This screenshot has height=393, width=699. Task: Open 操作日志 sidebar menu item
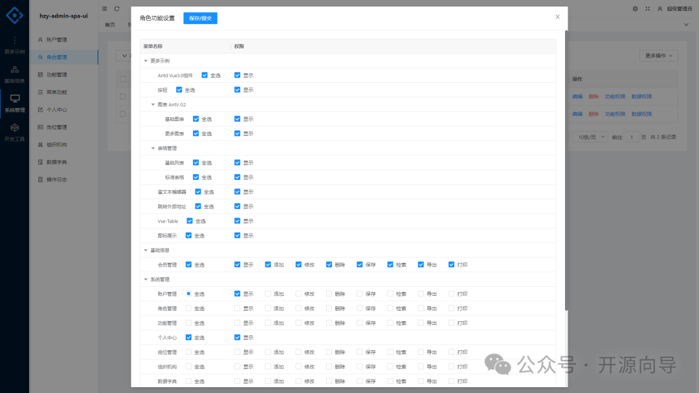point(63,179)
